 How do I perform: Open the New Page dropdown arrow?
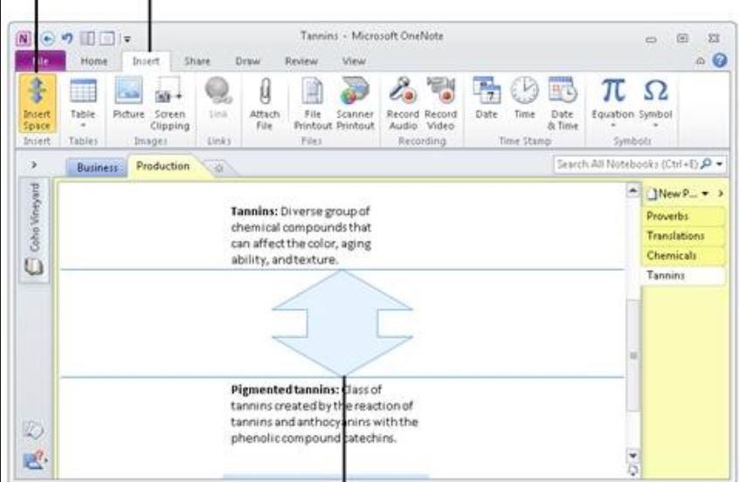pos(705,194)
